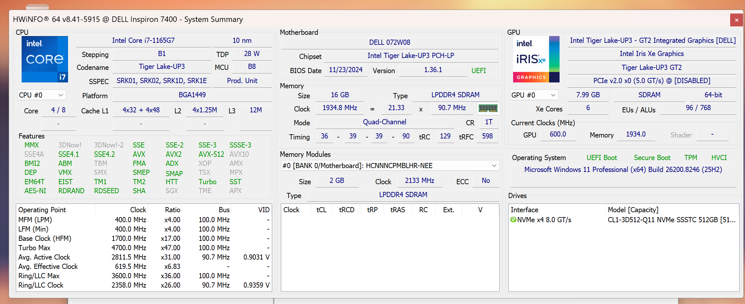Click the Intel Iris Xe Graphics name field

pos(652,54)
